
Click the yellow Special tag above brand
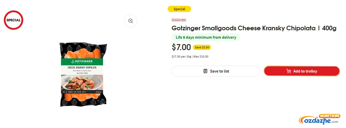click(179, 9)
